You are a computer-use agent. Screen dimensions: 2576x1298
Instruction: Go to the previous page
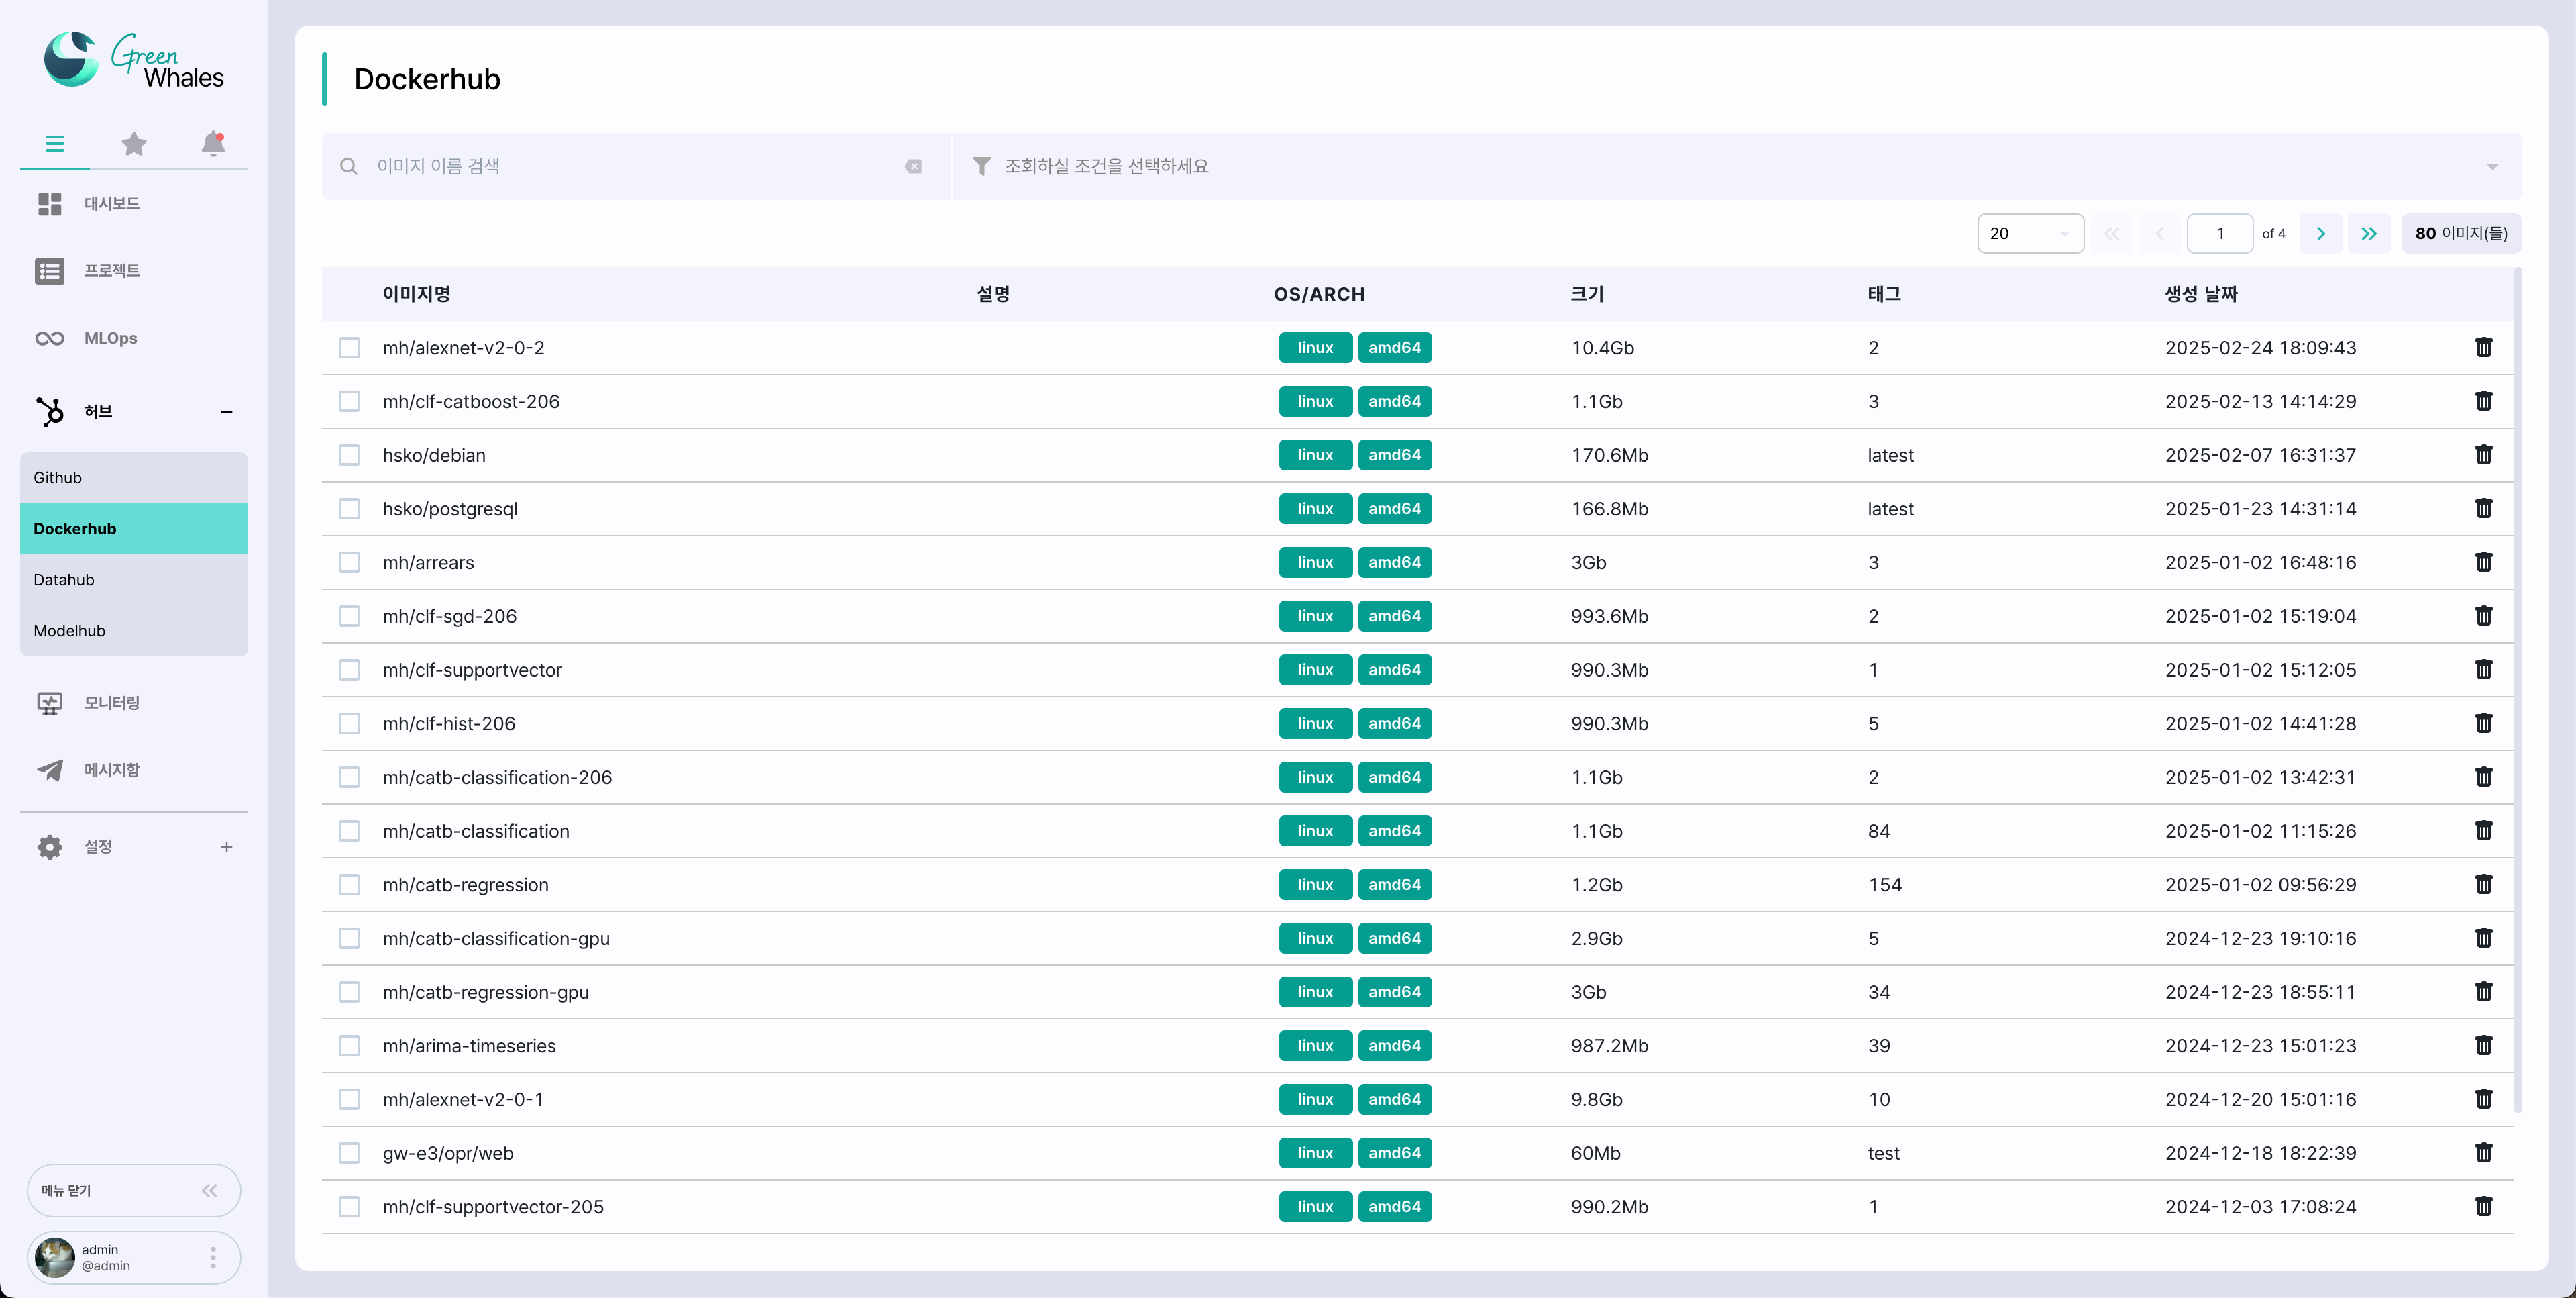[x=2160, y=233]
